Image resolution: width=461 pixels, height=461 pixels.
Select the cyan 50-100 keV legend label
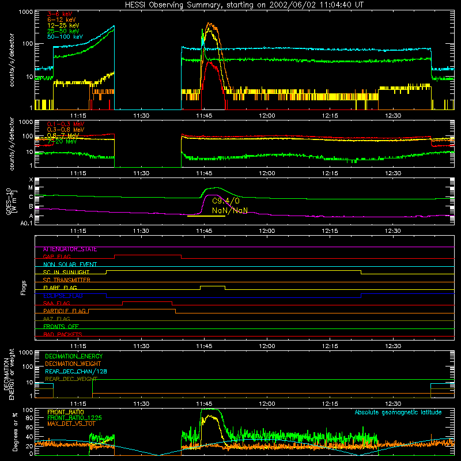tap(65, 37)
